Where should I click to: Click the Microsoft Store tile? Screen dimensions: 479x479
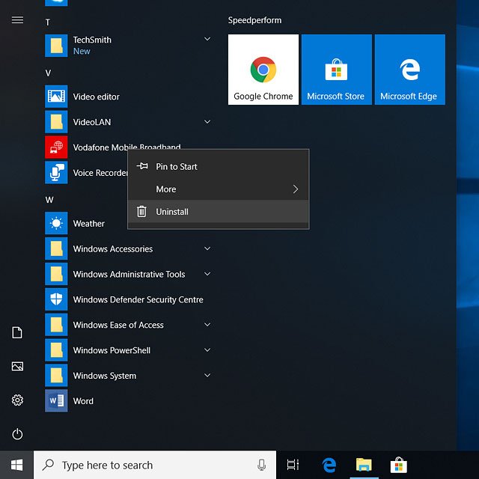337,70
